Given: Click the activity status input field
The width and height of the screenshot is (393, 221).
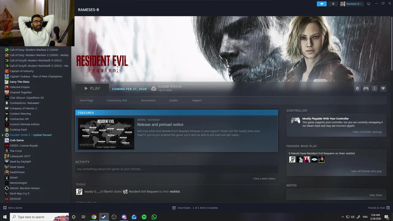Looking at the screenshot, I should point(177,169).
